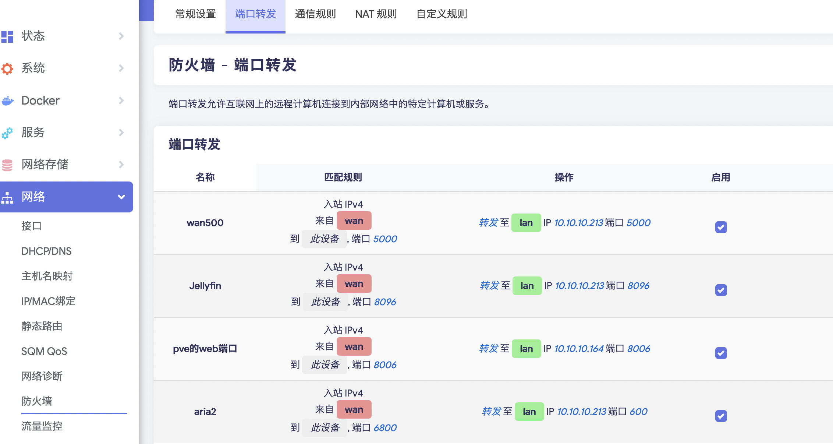This screenshot has height=444, width=833.
Task: Click IP 10.10.10.164 in pve row
Action: pos(579,349)
